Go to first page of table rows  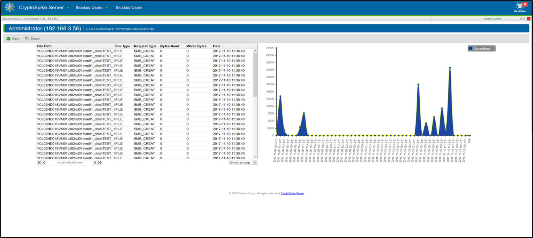pos(39,162)
